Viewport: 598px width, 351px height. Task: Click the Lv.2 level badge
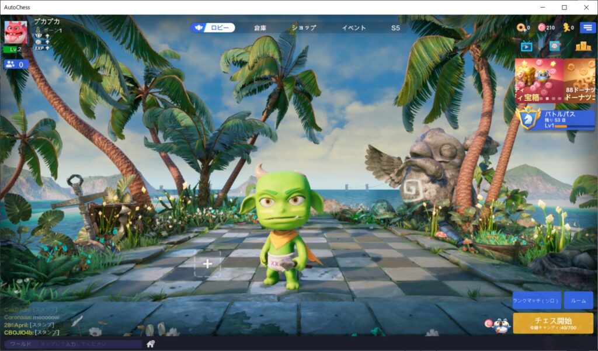tap(13, 49)
